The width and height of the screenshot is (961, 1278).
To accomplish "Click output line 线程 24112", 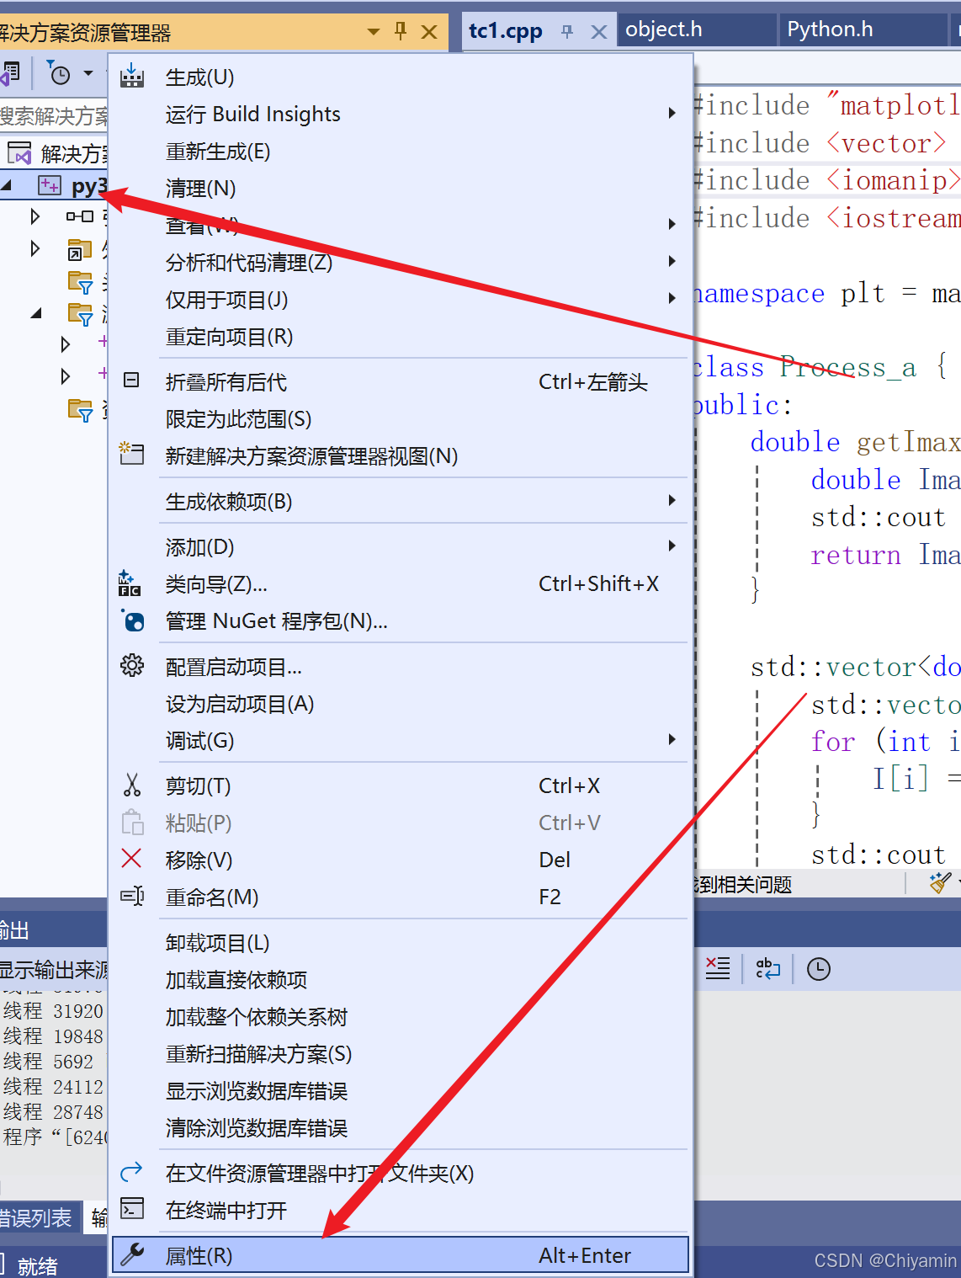I will pyautogui.click(x=54, y=1086).
